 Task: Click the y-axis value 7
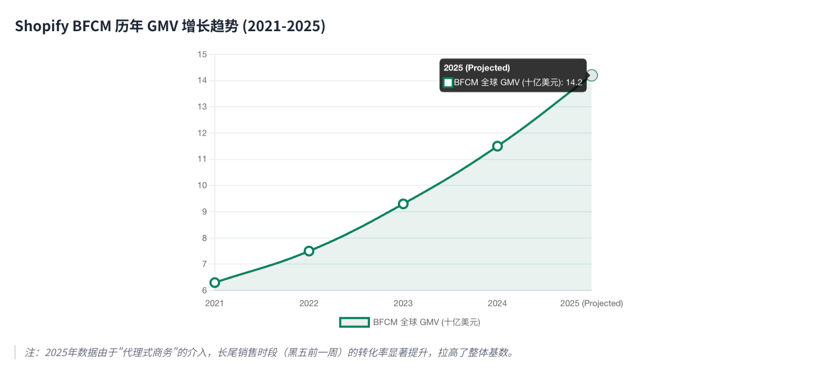point(204,264)
